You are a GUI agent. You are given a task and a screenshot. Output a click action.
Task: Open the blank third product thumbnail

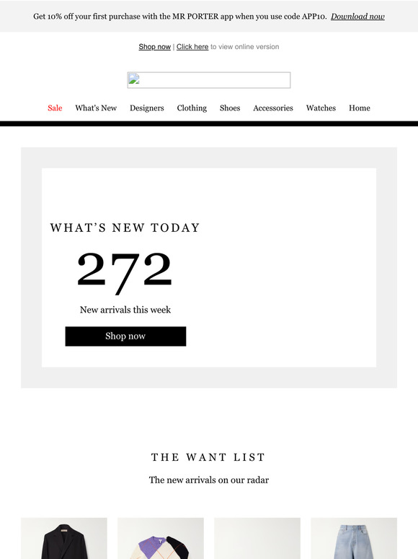[x=257, y=538]
